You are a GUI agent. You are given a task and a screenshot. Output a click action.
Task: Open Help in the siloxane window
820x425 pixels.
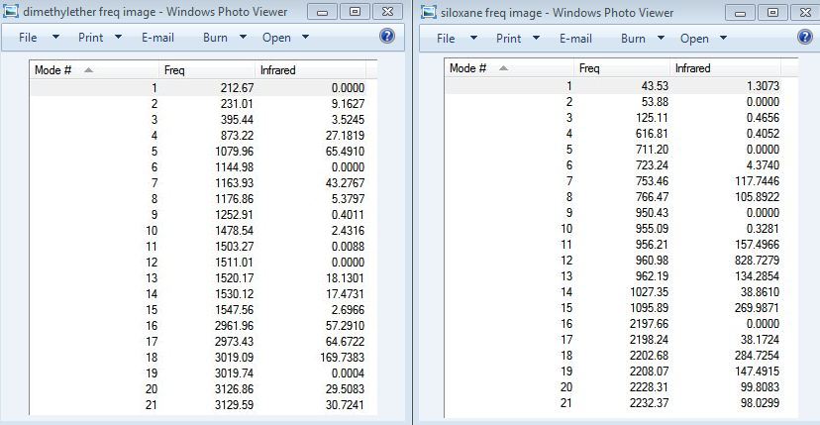(x=805, y=37)
